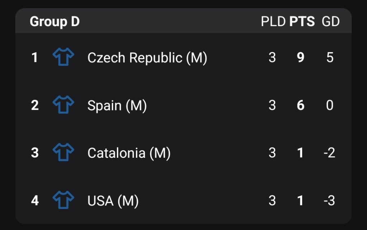Sort standings by PLD column header
Viewport: 367px width, 230px height.
tap(274, 22)
